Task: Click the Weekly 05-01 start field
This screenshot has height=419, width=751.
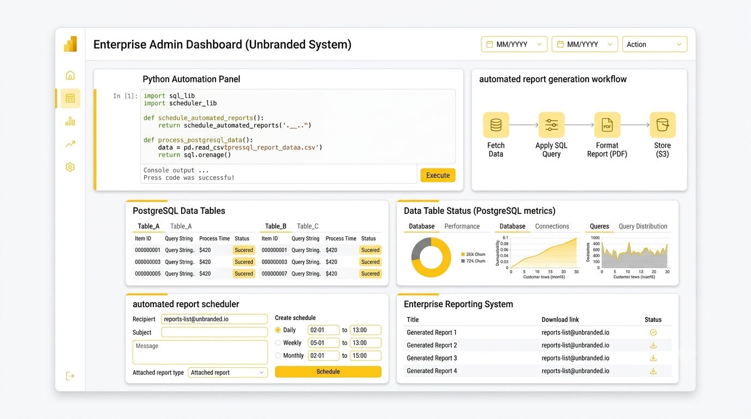Action: tap(324, 343)
